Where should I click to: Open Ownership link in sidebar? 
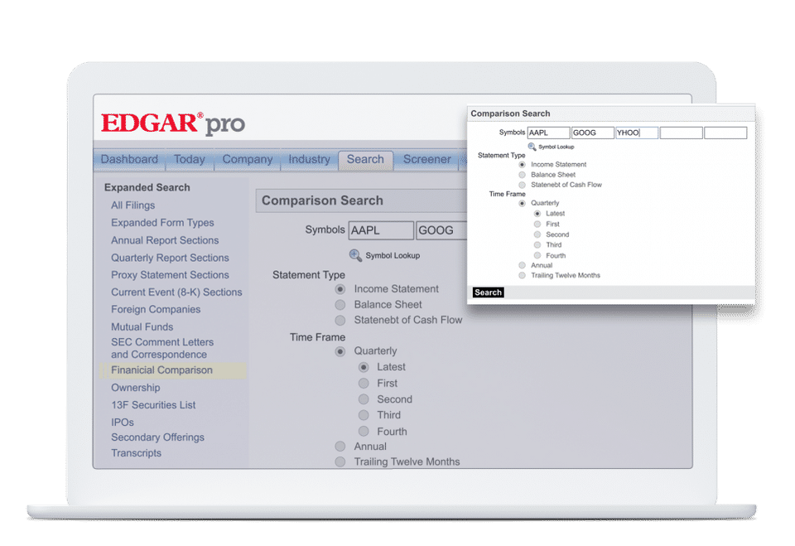[135, 388]
